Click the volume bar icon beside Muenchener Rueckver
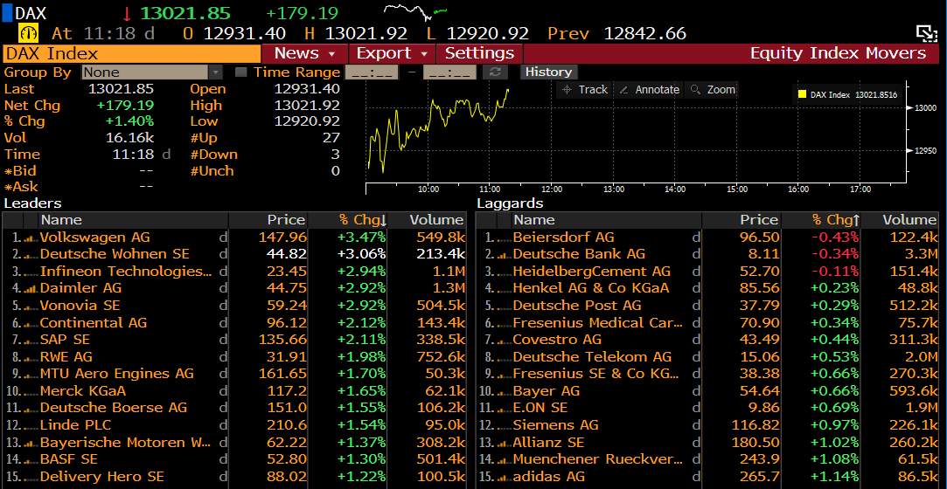Screen dimensions: 947x489 [504, 460]
